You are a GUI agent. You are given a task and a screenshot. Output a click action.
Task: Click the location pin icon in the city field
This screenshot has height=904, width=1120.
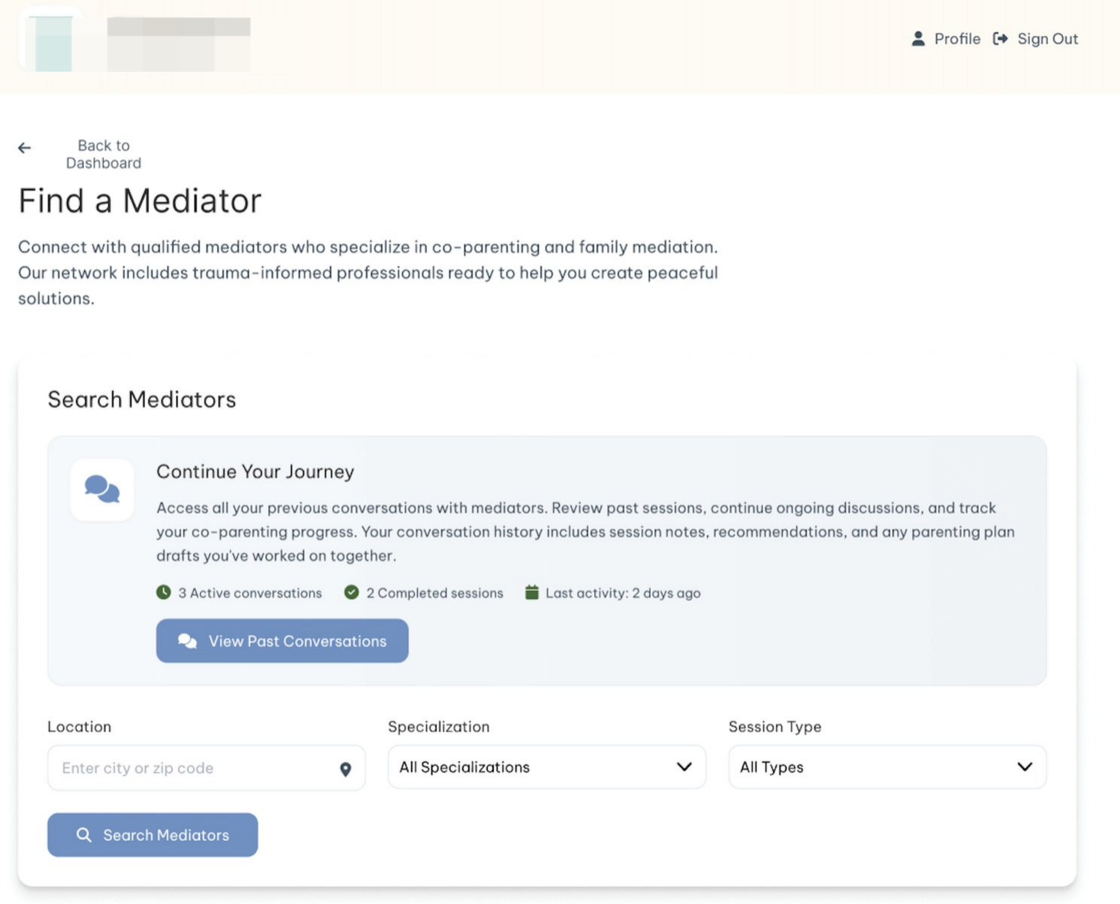tap(345, 769)
